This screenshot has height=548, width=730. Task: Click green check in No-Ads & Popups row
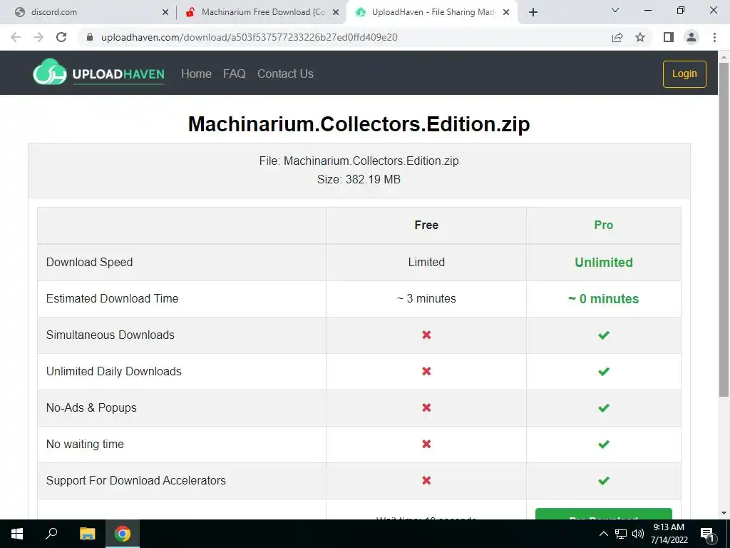(604, 407)
